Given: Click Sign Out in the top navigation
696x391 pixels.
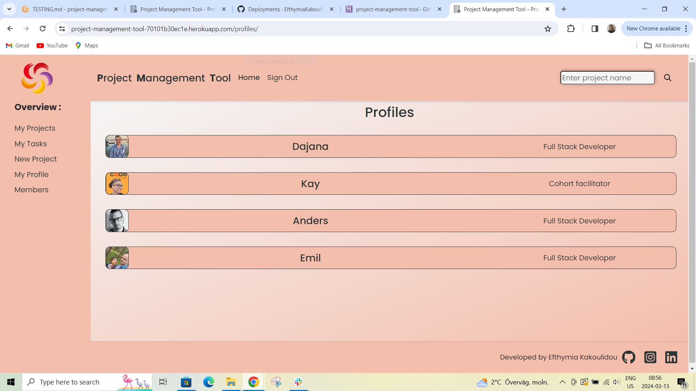Looking at the screenshot, I should coord(282,77).
